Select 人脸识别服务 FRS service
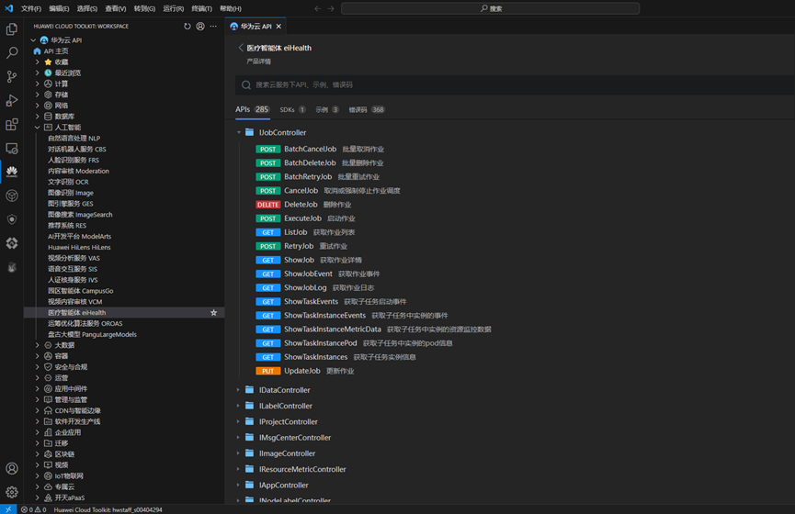The image size is (795, 514). coord(74,160)
